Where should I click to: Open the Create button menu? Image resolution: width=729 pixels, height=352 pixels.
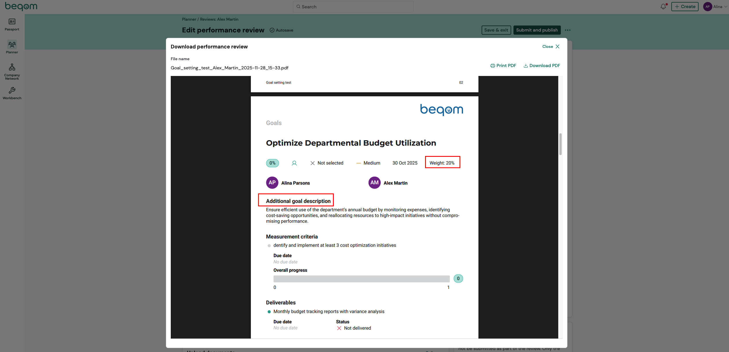[x=685, y=7]
